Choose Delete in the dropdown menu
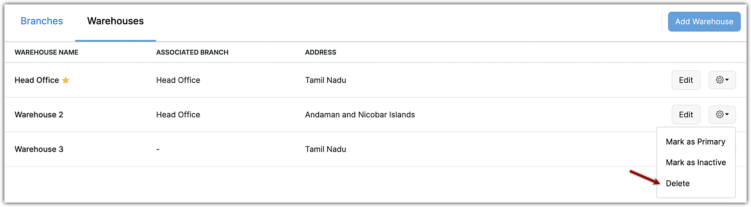This screenshot has width=751, height=207. pyautogui.click(x=678, y=184)
